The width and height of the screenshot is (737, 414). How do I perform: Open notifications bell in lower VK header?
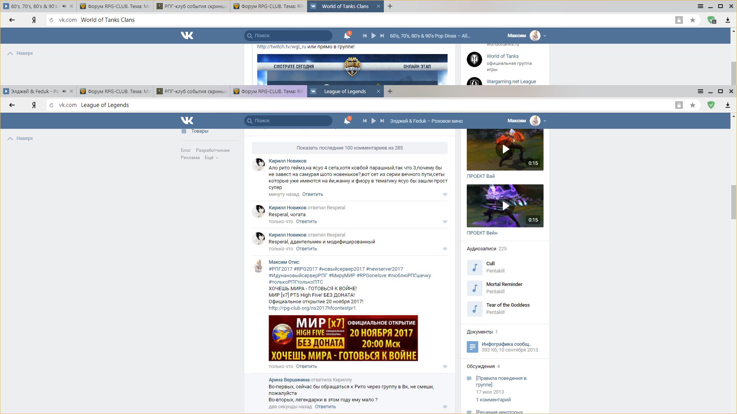(x=347, y=121)
